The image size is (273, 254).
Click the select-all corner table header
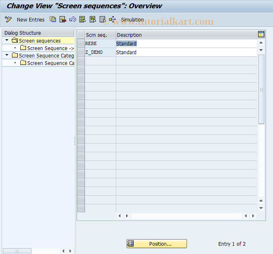(x=81, y=35)
